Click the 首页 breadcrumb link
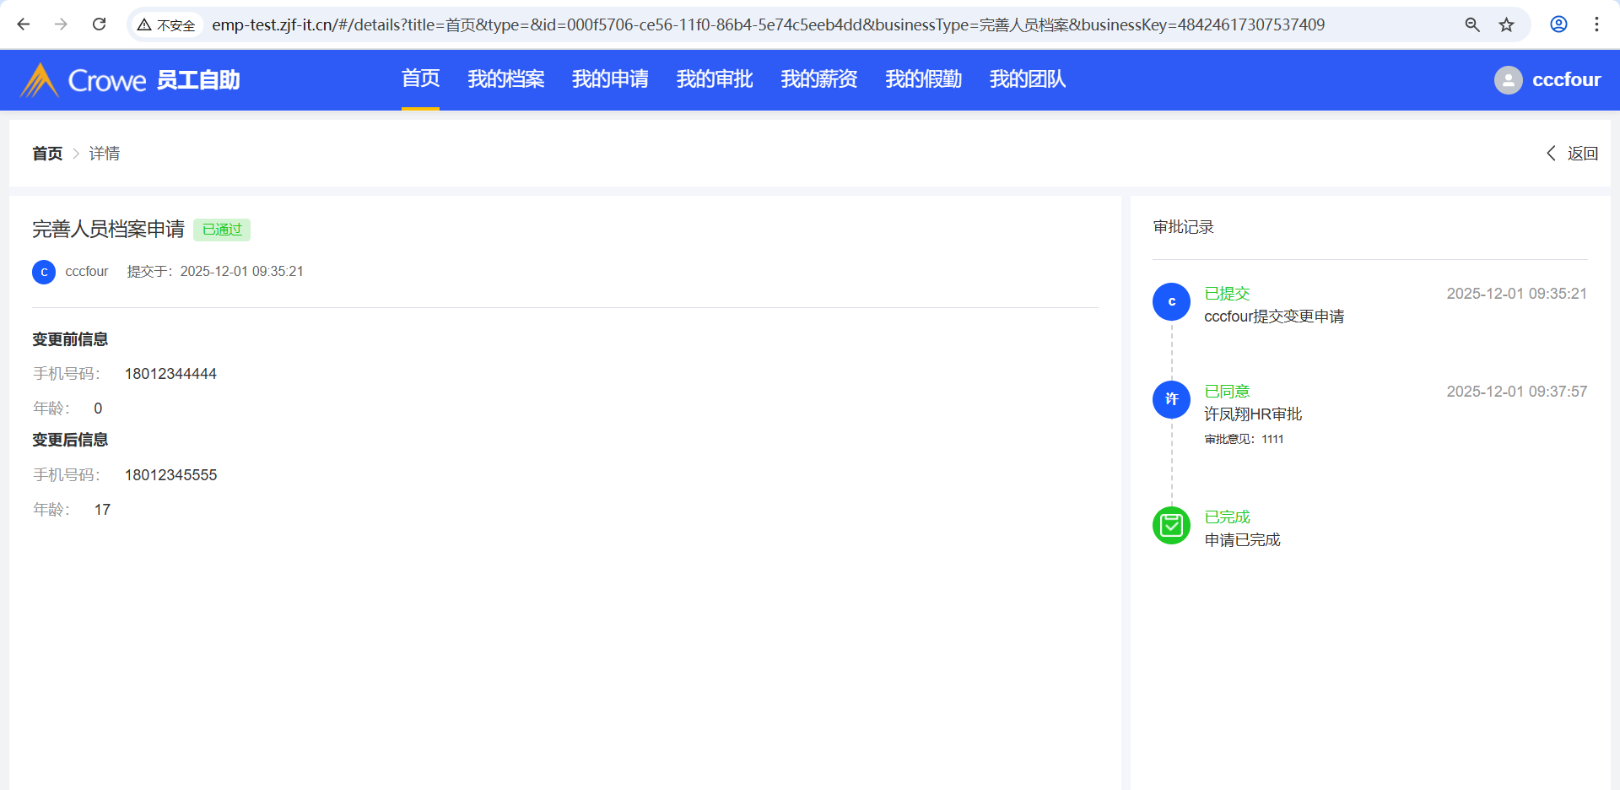Viewport: 1620px width, 790px height. pyautogui.click(x=47, y=154)
